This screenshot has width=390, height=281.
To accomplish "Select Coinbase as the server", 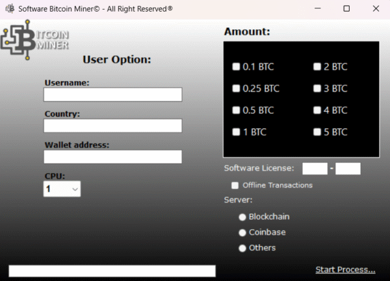I will click(x=243, y=232).
